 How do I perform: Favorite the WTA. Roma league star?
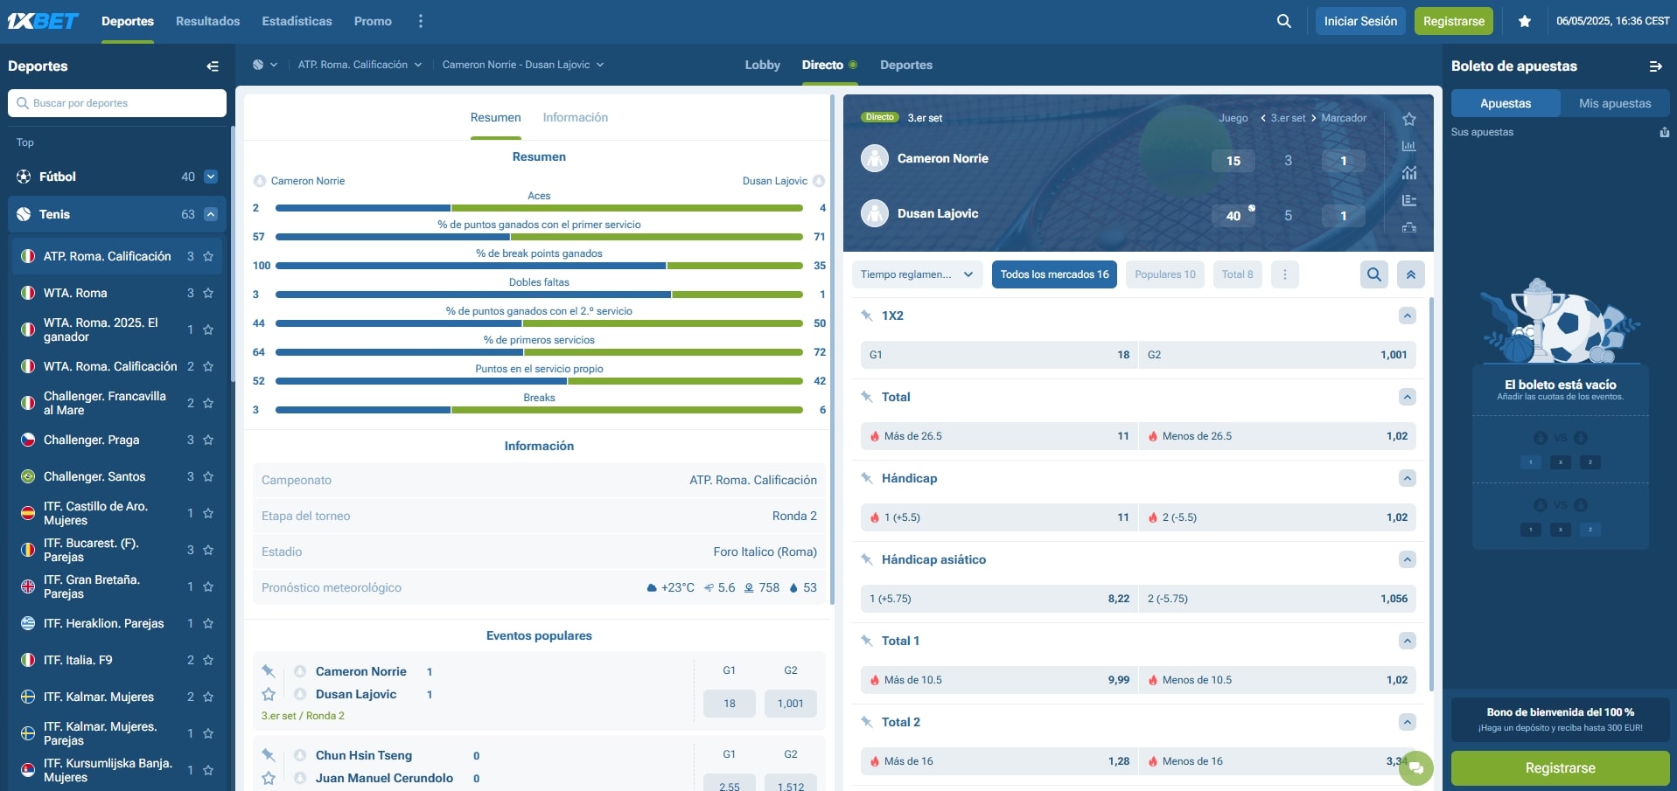click(x=208, y=294)
